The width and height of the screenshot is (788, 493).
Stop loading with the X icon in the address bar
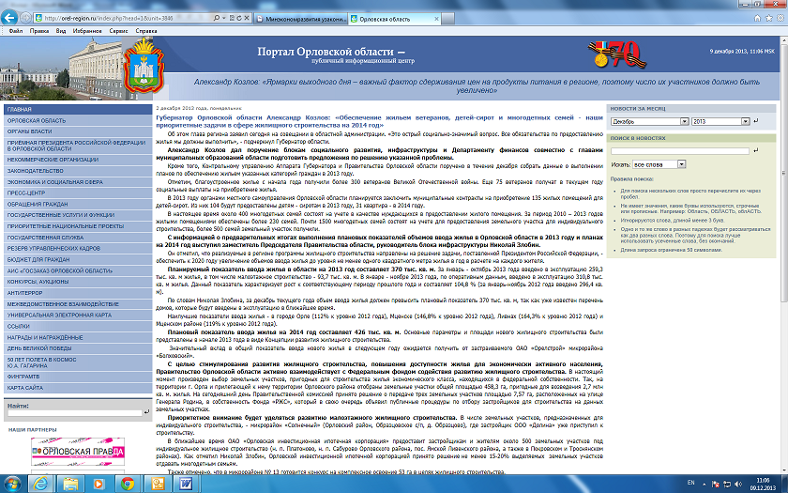[x=247, y=18]
